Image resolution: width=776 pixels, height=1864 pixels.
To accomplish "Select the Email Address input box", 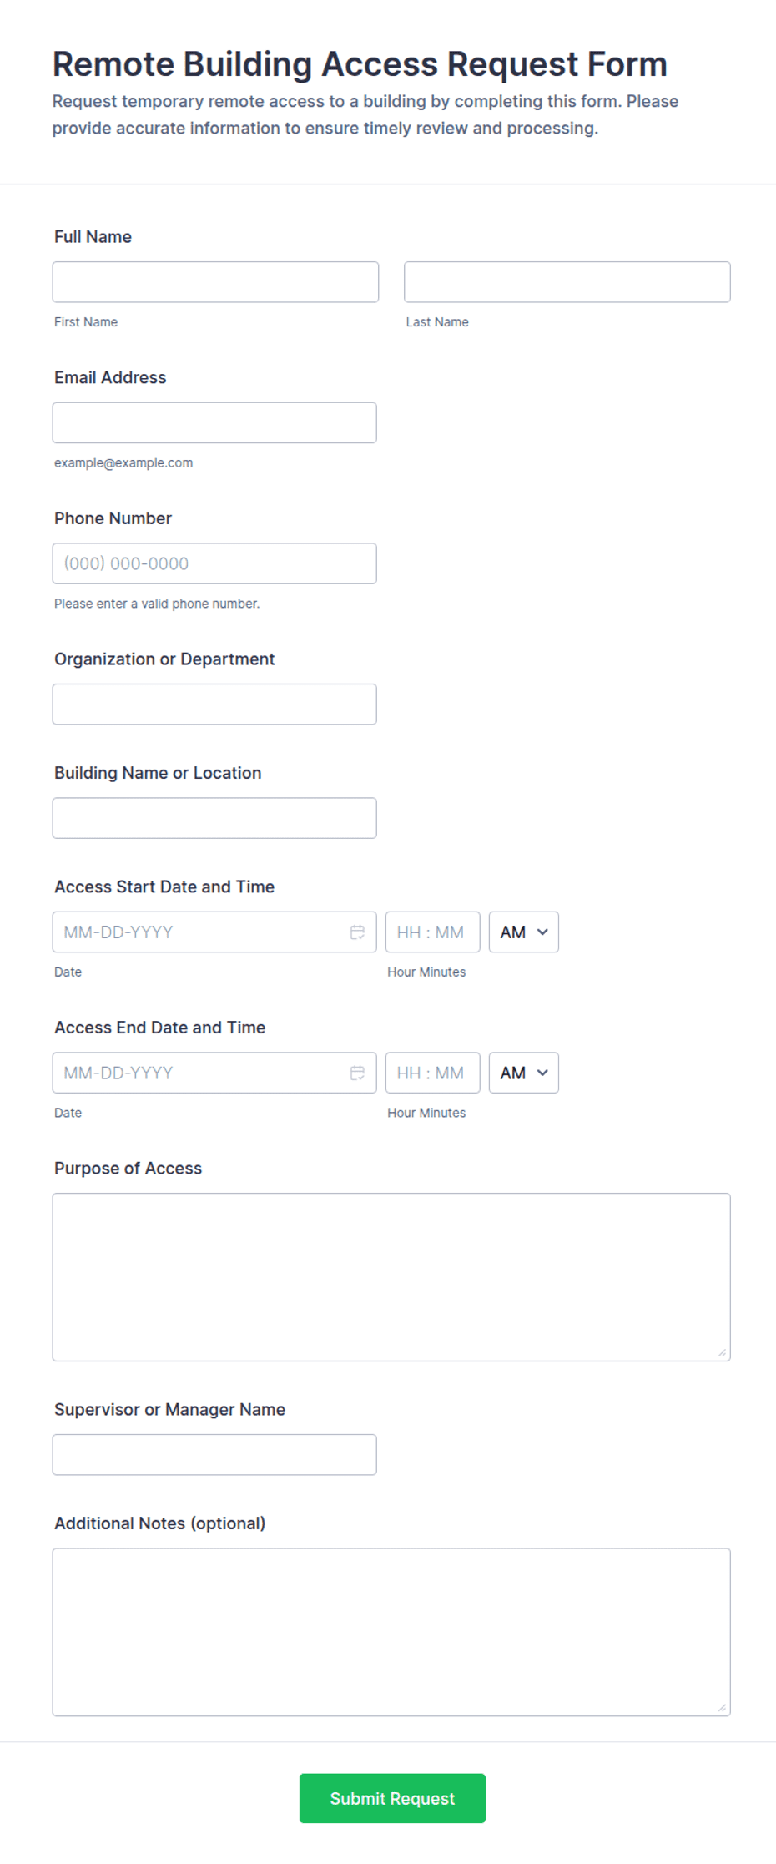I will (x=214, y=422).
